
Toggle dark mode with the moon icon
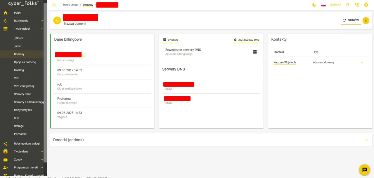[314, 5]
